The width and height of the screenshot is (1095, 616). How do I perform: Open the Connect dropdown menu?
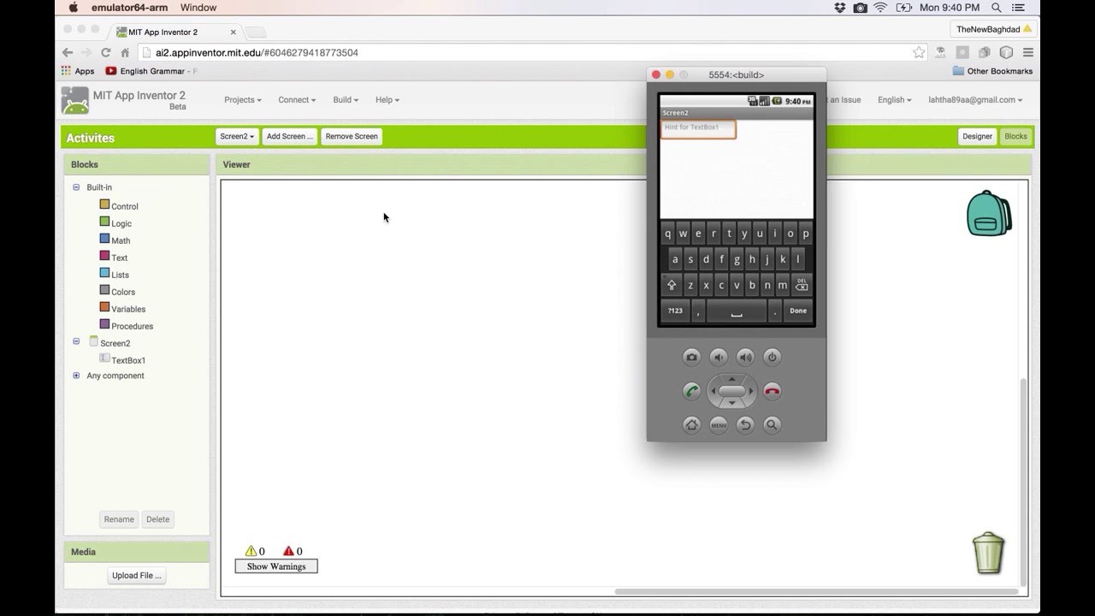tap(297, 100)
